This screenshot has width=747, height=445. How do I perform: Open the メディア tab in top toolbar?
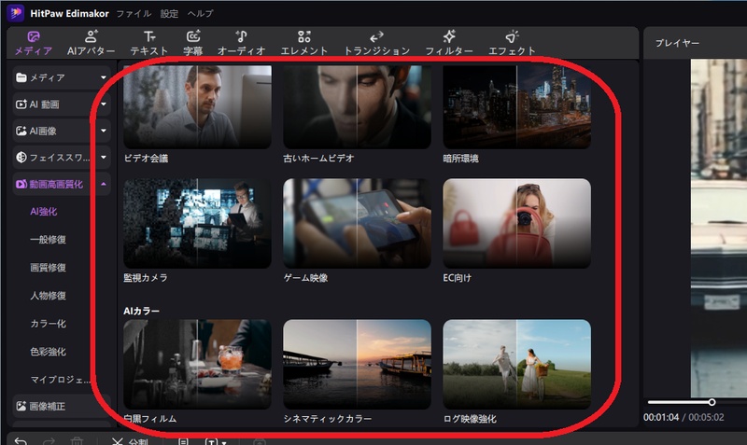(33, 43)
